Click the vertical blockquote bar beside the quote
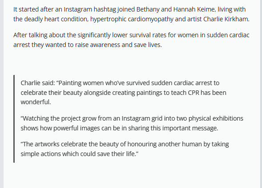This screenshot has height=188, width=262. pos(14,118)
